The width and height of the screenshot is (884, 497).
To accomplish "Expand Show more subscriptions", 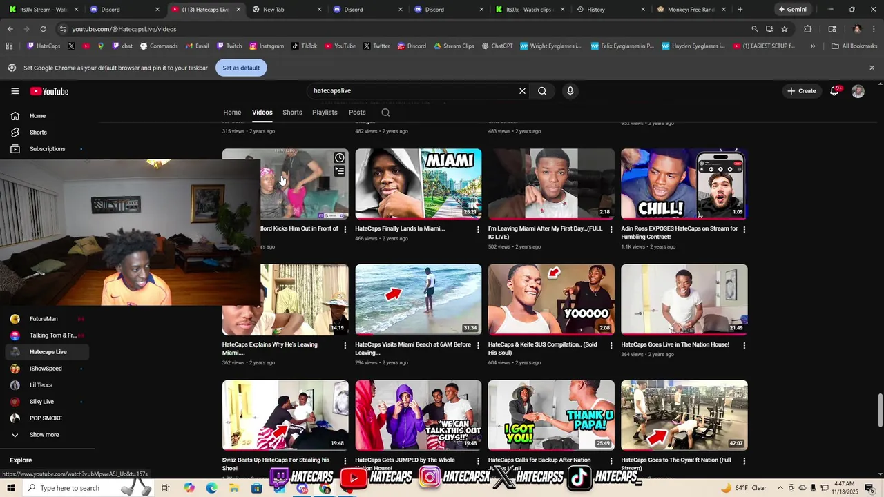I will click(x=44, y=435).
